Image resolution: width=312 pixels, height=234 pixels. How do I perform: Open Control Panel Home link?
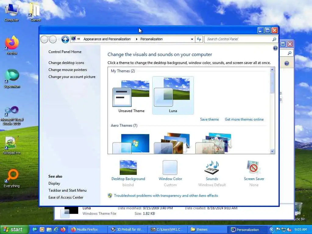pos(65,52)
